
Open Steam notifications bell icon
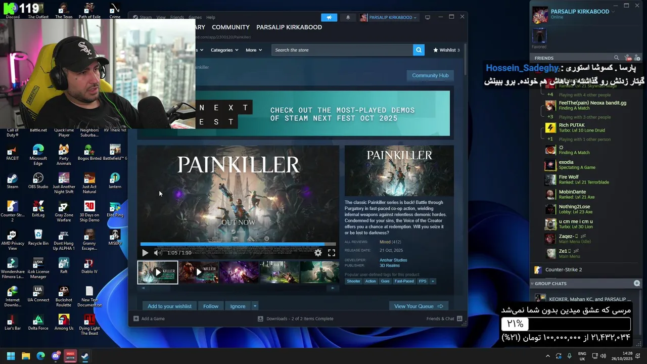pyautogui.click(x=348, y=17)
